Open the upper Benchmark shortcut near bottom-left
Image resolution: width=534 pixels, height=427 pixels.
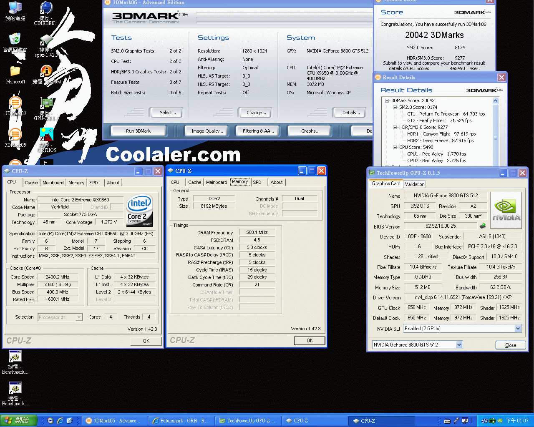15,362
